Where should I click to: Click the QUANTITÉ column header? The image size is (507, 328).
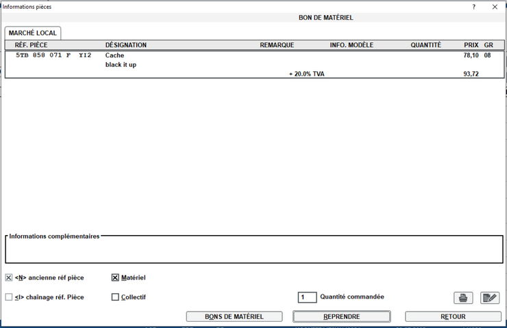(x=425, y=45)
